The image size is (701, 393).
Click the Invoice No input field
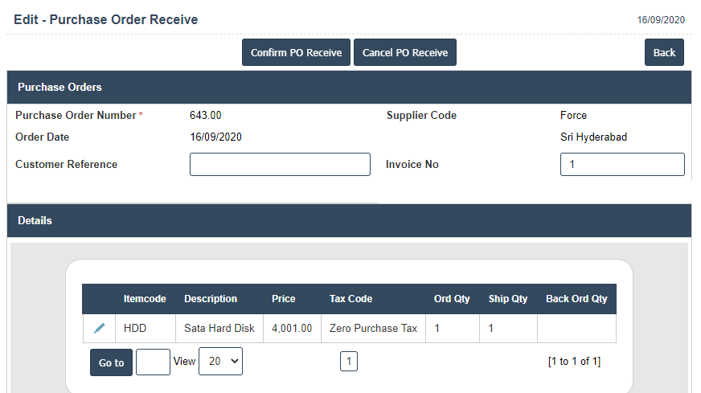(x=621, y=164)
